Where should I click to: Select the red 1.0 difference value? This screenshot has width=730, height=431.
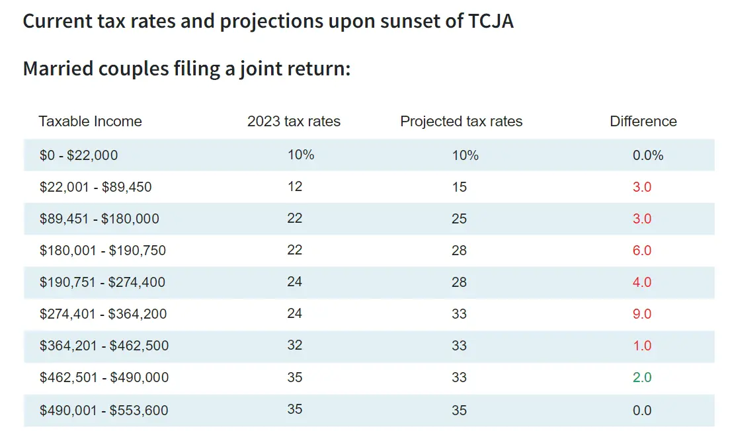coord(642,346)
